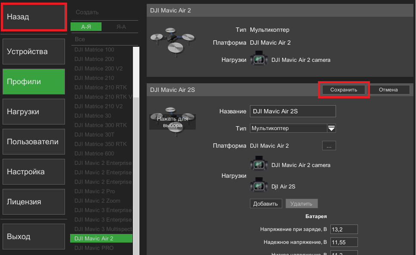Select DJI Matrice 210 RTK profile
The width and height of the screenshot is (416, 255).
pos(102,88)
